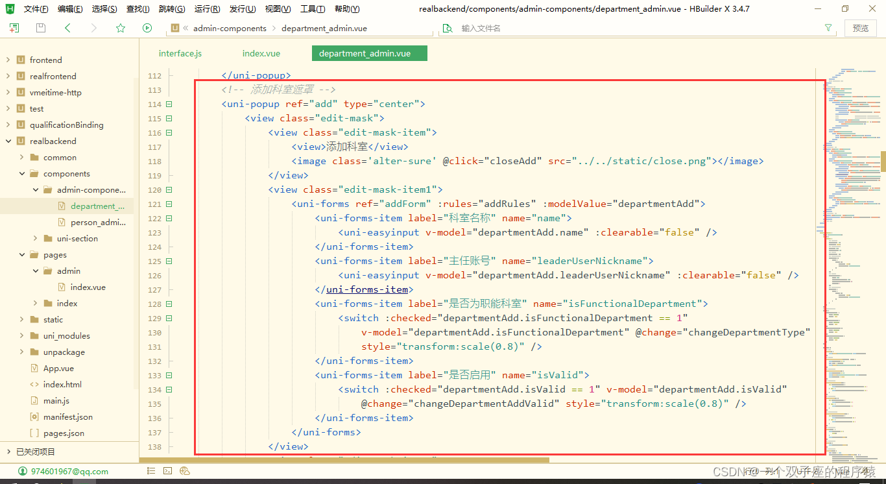
Task: Click the project icon in the breadcrumb bar
Action: tap(174, 28)
